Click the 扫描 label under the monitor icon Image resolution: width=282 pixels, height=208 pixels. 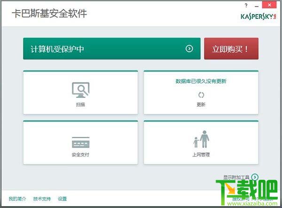80,104
